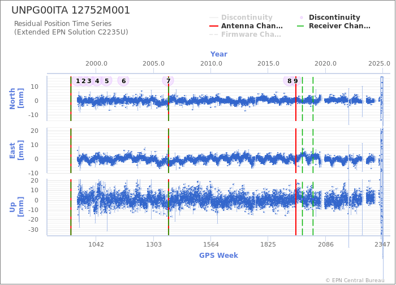Toggle the greyed-out Discontinuity line legend entry
396x285 pixels.
pyautogui.click(x=241, y=17)
